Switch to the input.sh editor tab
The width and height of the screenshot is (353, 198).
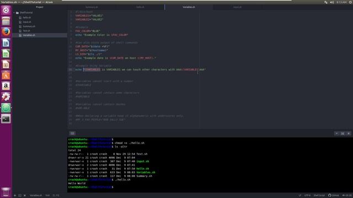(237, 7)
